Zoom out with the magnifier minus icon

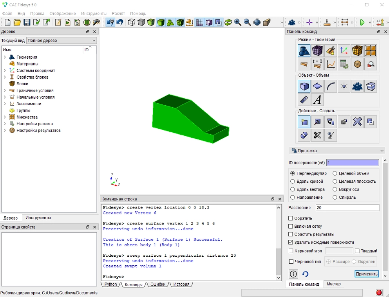click(x=247, y=22)
